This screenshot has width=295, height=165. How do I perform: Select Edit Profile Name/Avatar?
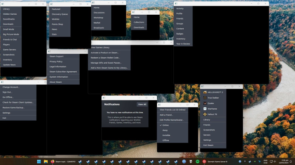(173, 120)
